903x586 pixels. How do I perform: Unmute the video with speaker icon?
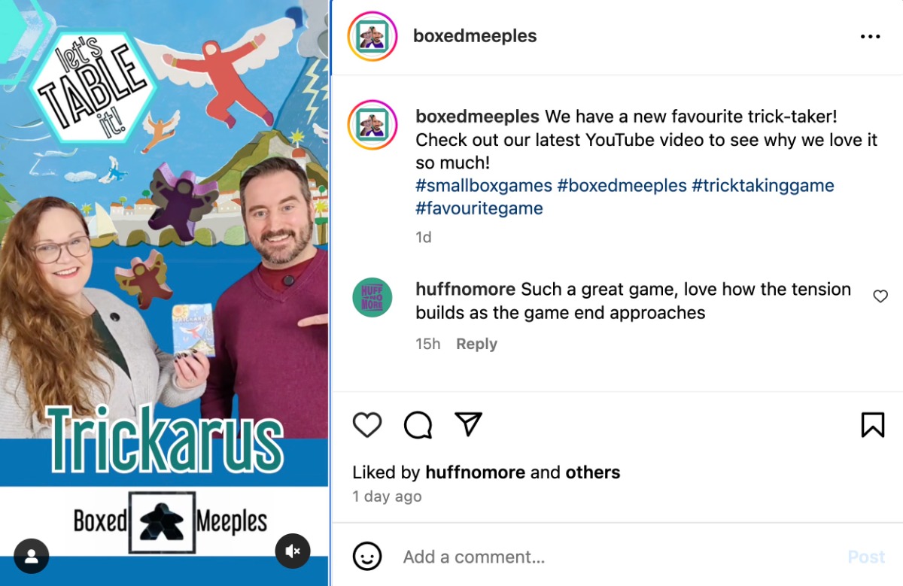click(293, 551)
